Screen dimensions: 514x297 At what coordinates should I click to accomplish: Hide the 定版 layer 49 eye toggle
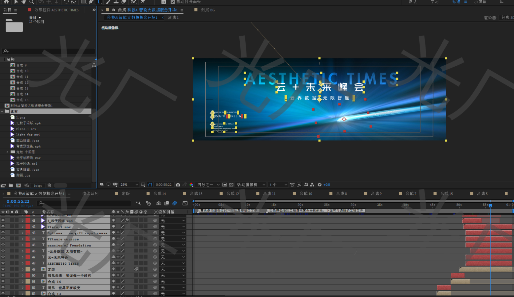(3, 269)
